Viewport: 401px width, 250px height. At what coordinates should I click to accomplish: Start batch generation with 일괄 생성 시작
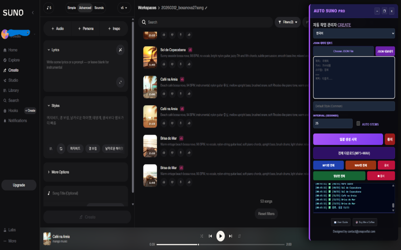click(348, 139)
